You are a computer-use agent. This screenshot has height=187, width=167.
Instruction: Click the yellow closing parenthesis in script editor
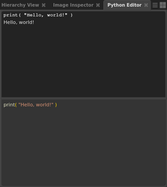click(56, 105)
